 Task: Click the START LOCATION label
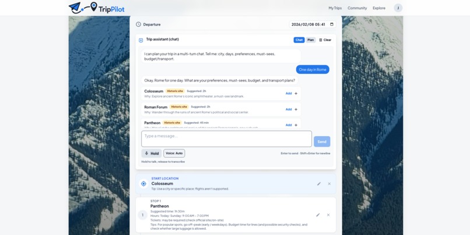(x=165, y=179)
